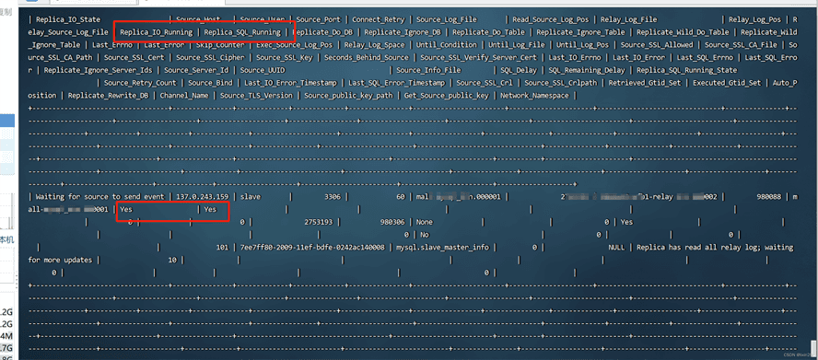
Task: Select the Source_SSL_CA_File header
Action: [x=741, y=45]
